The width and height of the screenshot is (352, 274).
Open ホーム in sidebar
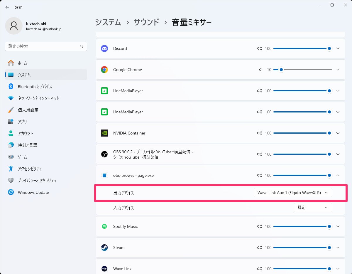click(46, 63)
